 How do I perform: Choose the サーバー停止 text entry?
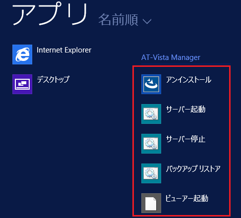coord(185,139)
